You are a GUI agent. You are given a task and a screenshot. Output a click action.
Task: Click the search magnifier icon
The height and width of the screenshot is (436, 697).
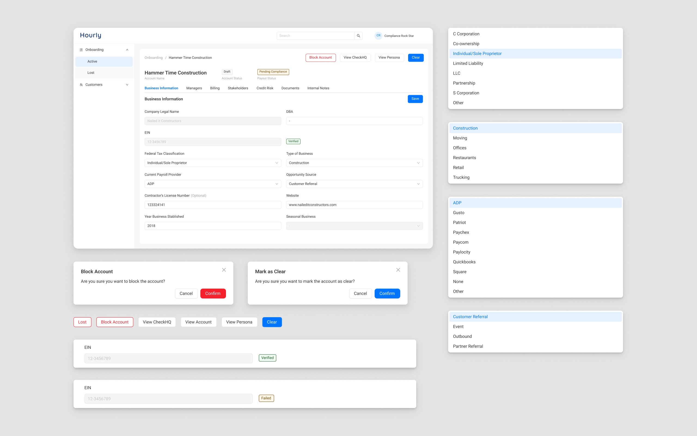[x=358, y=36]
